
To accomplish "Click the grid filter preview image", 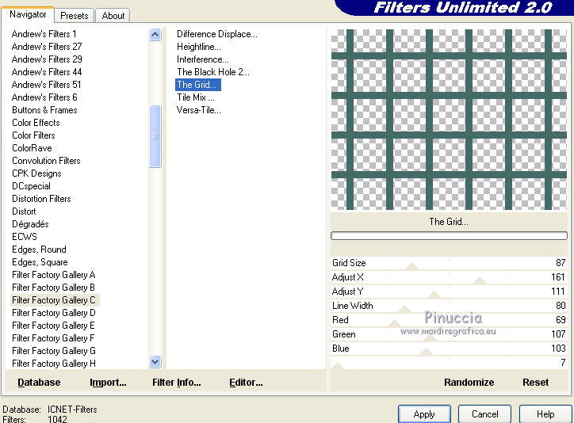I will pos(449,120).
